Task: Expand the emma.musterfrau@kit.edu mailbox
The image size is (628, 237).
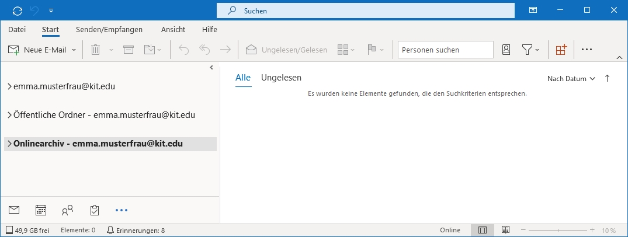Action: point(9,86)
